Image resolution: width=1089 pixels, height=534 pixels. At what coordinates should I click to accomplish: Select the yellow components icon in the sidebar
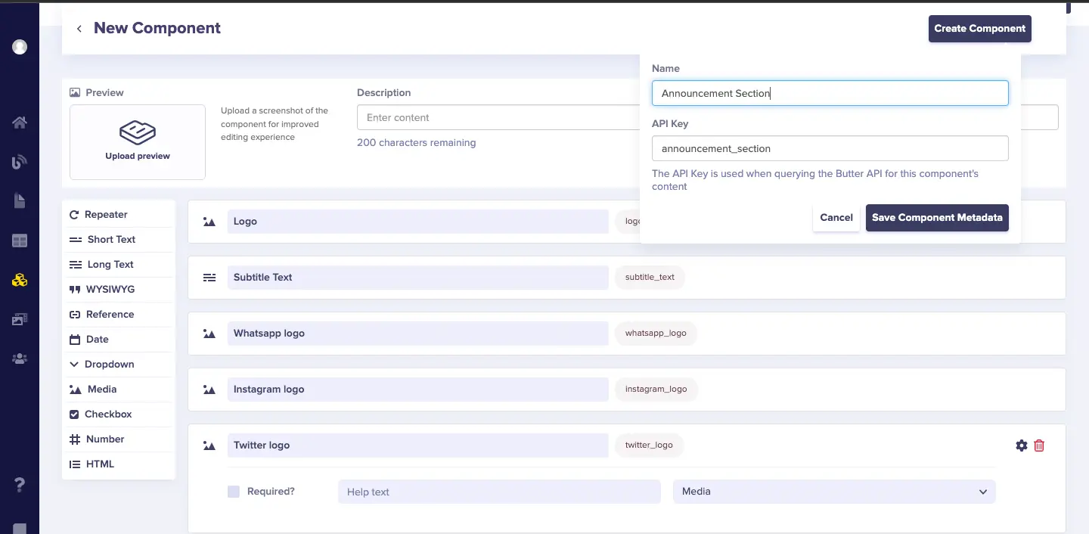point(20,281)
